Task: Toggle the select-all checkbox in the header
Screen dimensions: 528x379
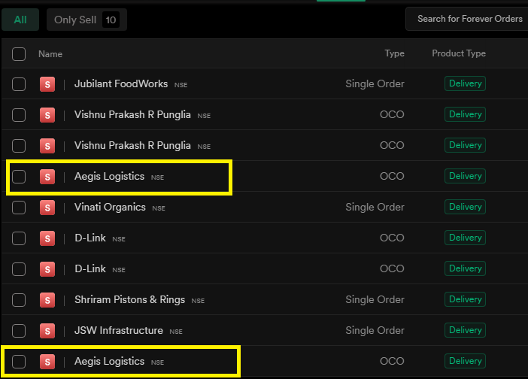Action: 19,54
